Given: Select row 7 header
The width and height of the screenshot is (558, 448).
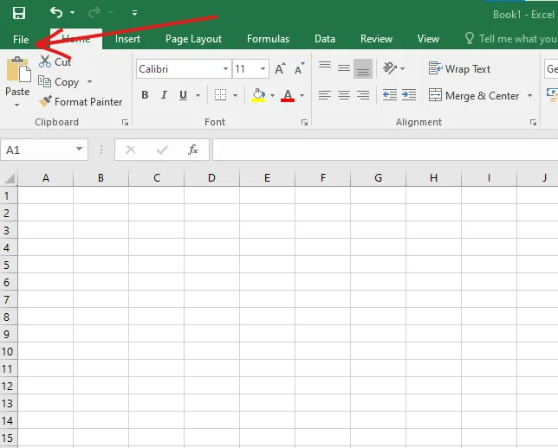Looking at the screenshot, I should click(x=7, y=300).
